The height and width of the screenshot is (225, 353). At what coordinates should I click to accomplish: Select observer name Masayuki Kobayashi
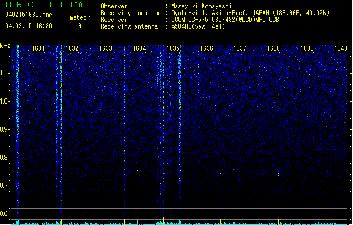coord(201,6)
